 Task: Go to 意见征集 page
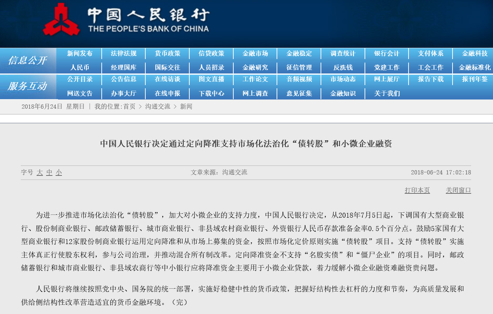(299, 94)
